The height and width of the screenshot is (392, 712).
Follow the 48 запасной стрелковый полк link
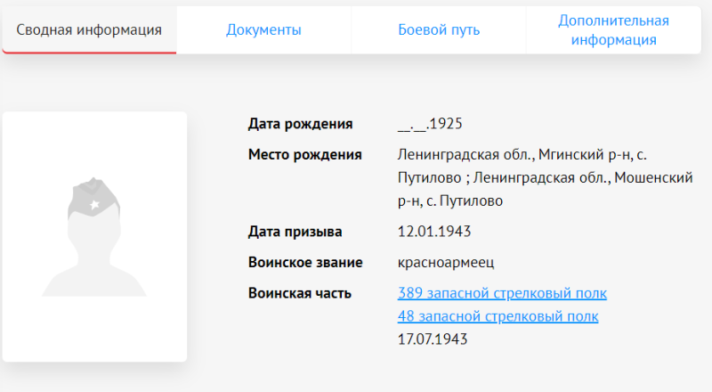point(497,316)
